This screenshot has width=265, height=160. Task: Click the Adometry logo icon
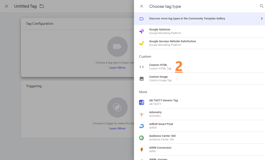pyautogui.click(x=142, y=114)
